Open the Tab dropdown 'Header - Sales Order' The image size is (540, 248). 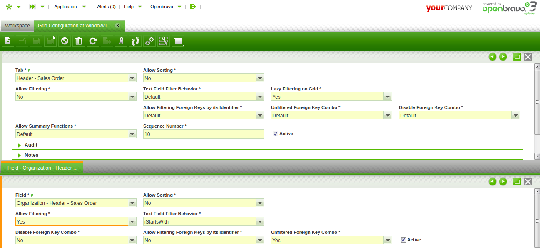132,78
